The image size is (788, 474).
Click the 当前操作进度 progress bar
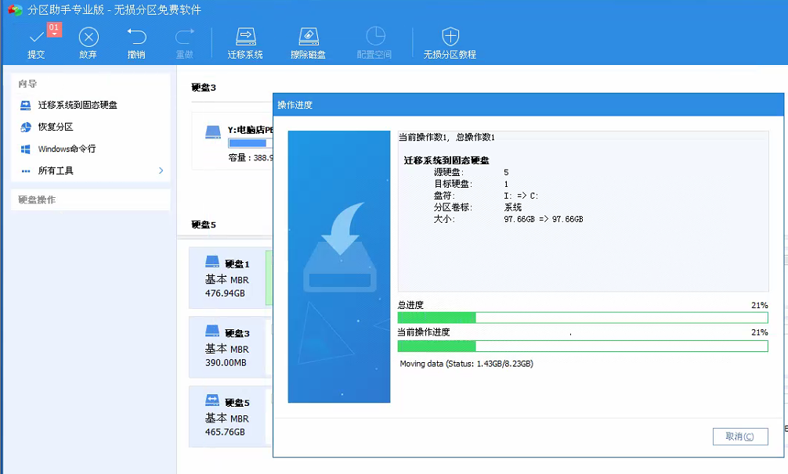pos(582,346)
